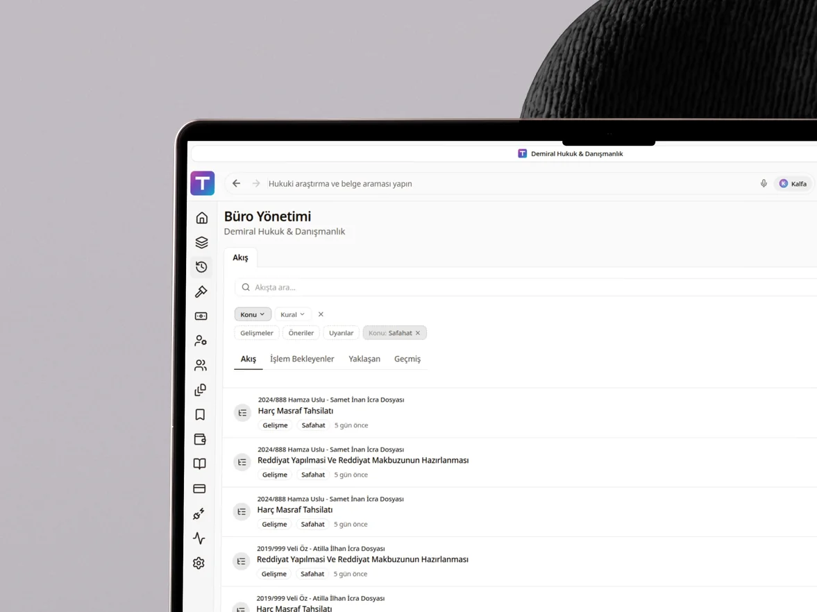The height and width of the screenshot is (612, 817).
Task: Open Reddiyat entry under 2019/999 Veli Öz
Action: [362, 559]
